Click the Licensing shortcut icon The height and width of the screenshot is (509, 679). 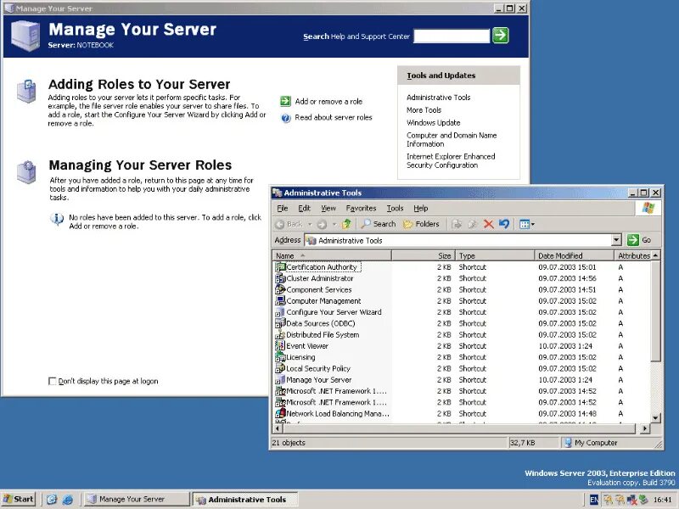[x=280, y=357]
